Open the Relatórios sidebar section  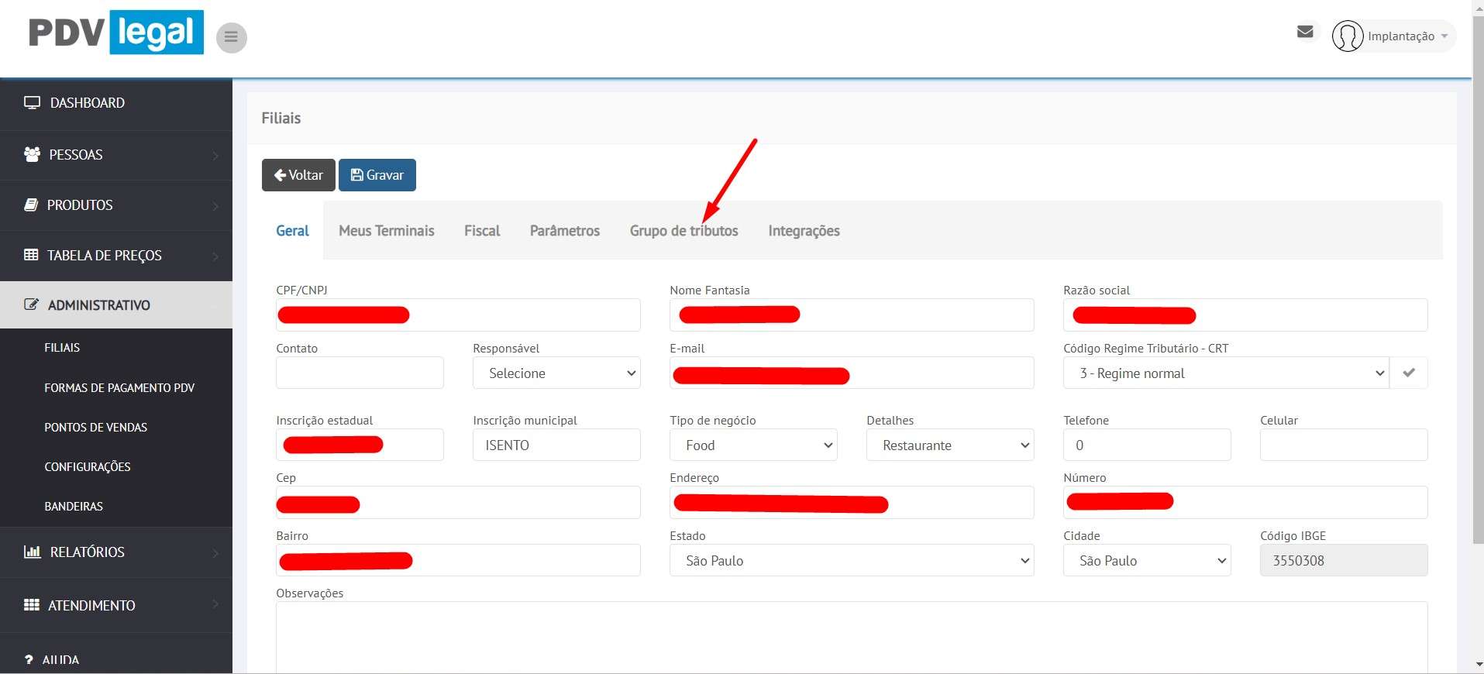click(87, 552)
